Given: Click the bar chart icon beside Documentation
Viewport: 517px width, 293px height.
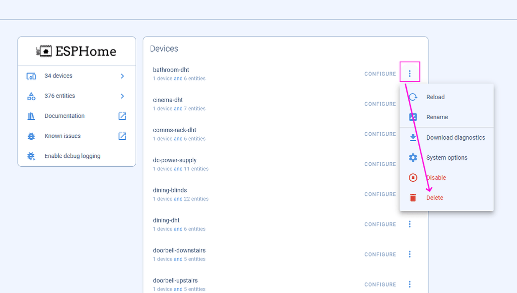Looking at the screenshot, I should (x=30, y=116).
